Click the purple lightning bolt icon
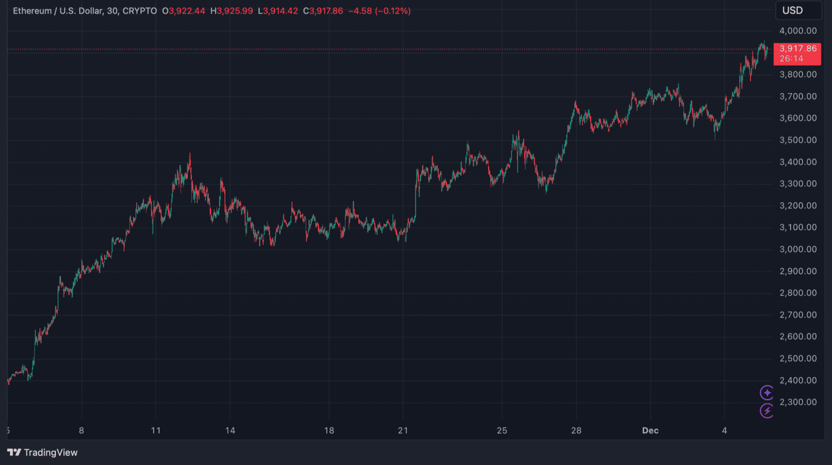 click(x=767, y=411)
